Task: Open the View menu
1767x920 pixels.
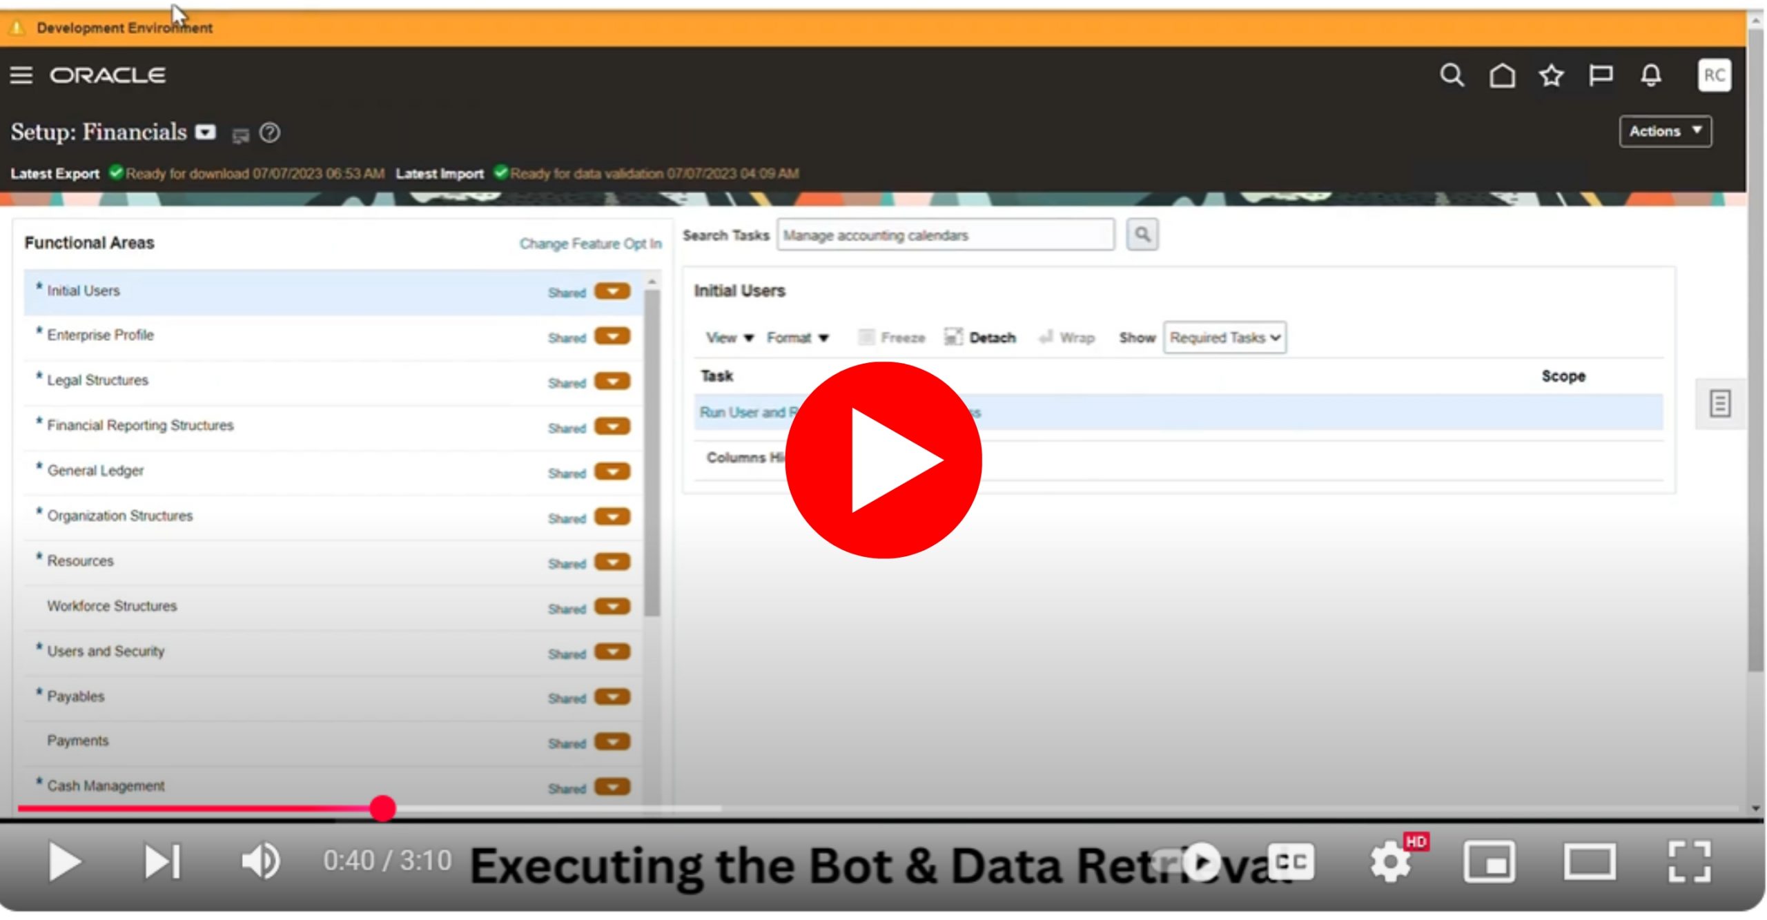Action: 729,337
